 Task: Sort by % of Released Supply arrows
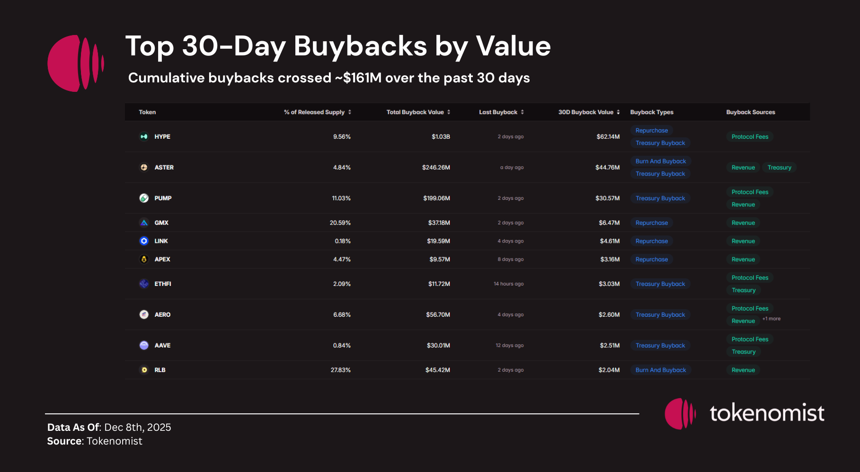pyautogui.click(x=350, y=112)
